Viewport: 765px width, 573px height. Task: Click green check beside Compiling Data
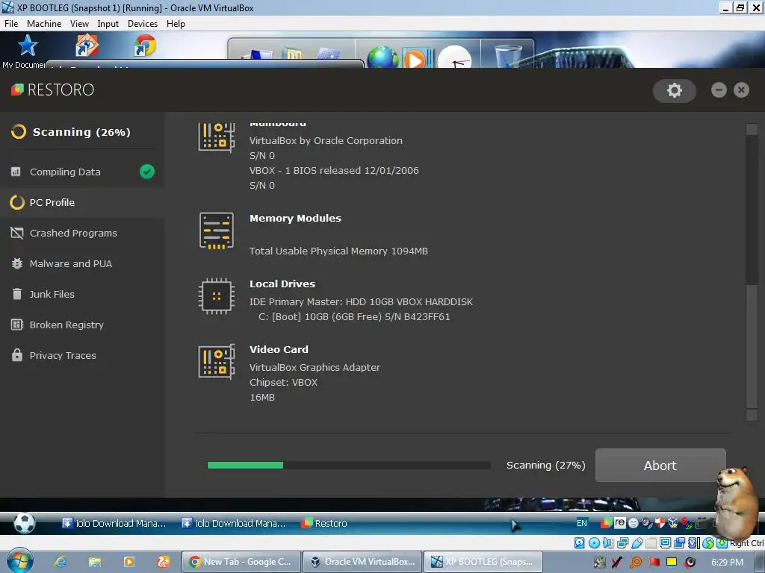(147, 172)
